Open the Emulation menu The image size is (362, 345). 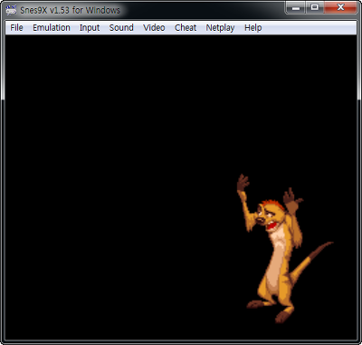click(52, 28)
